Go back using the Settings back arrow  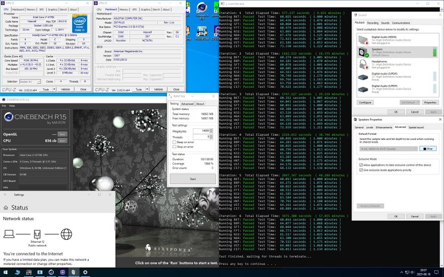5,194
